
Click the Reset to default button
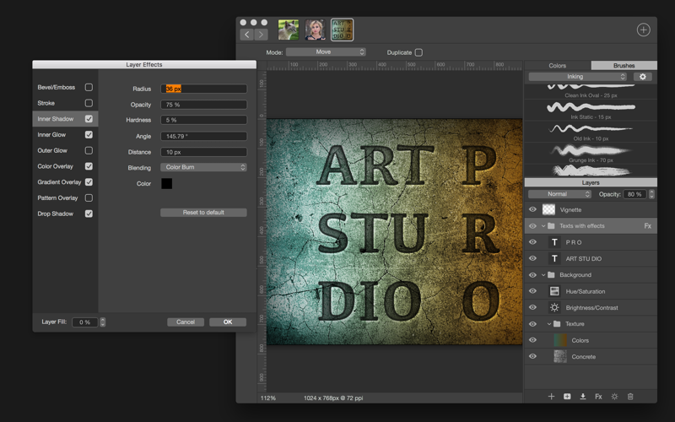[x=203, y=213]
